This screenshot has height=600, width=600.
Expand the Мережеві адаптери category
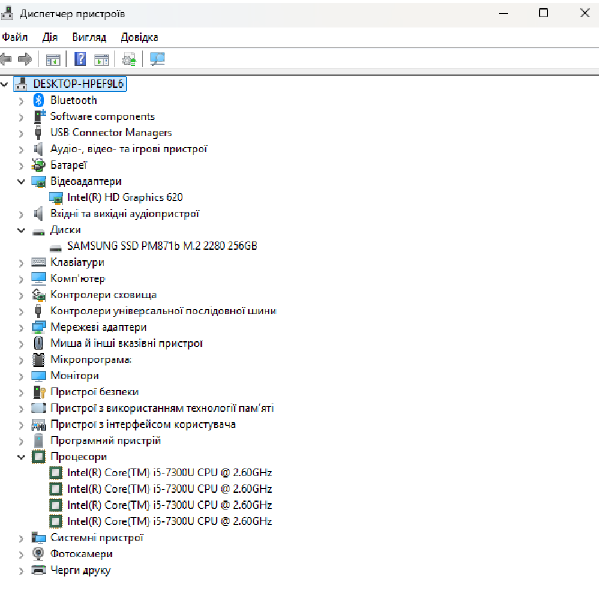pyautogui.click(x=22, y=327)
